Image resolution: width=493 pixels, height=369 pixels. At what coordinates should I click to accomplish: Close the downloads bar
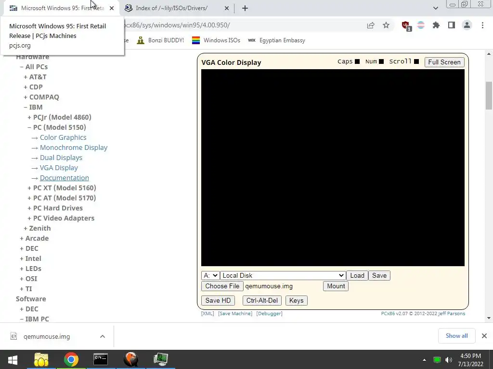[x=484, y=336]
